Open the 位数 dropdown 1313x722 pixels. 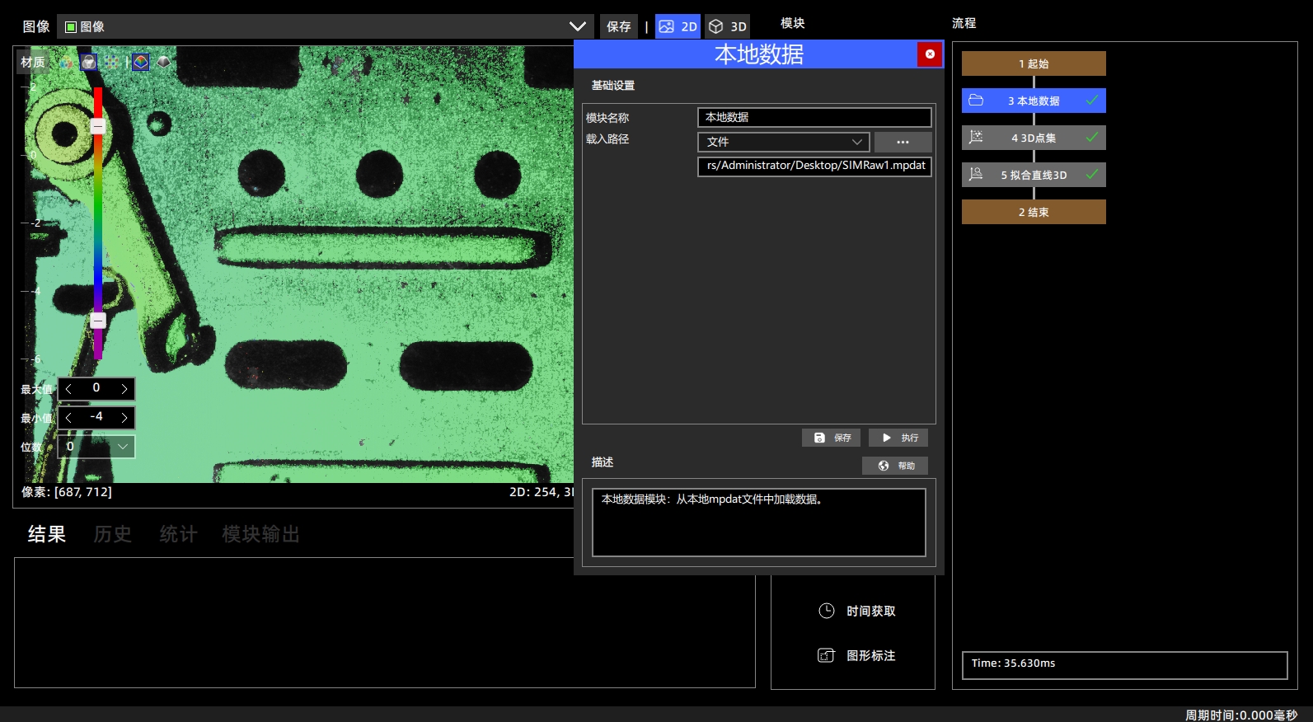(96, 447)
